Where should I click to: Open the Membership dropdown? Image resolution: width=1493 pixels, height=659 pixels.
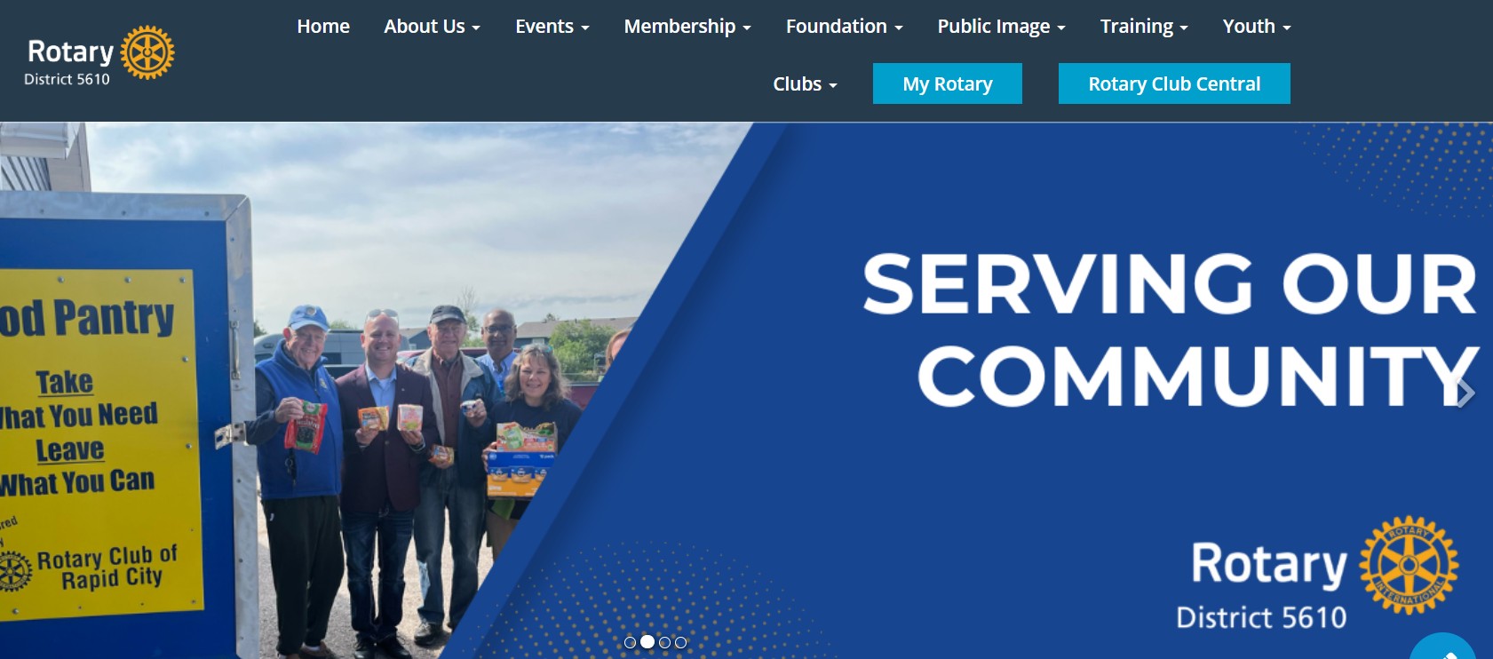pos(687,27)
